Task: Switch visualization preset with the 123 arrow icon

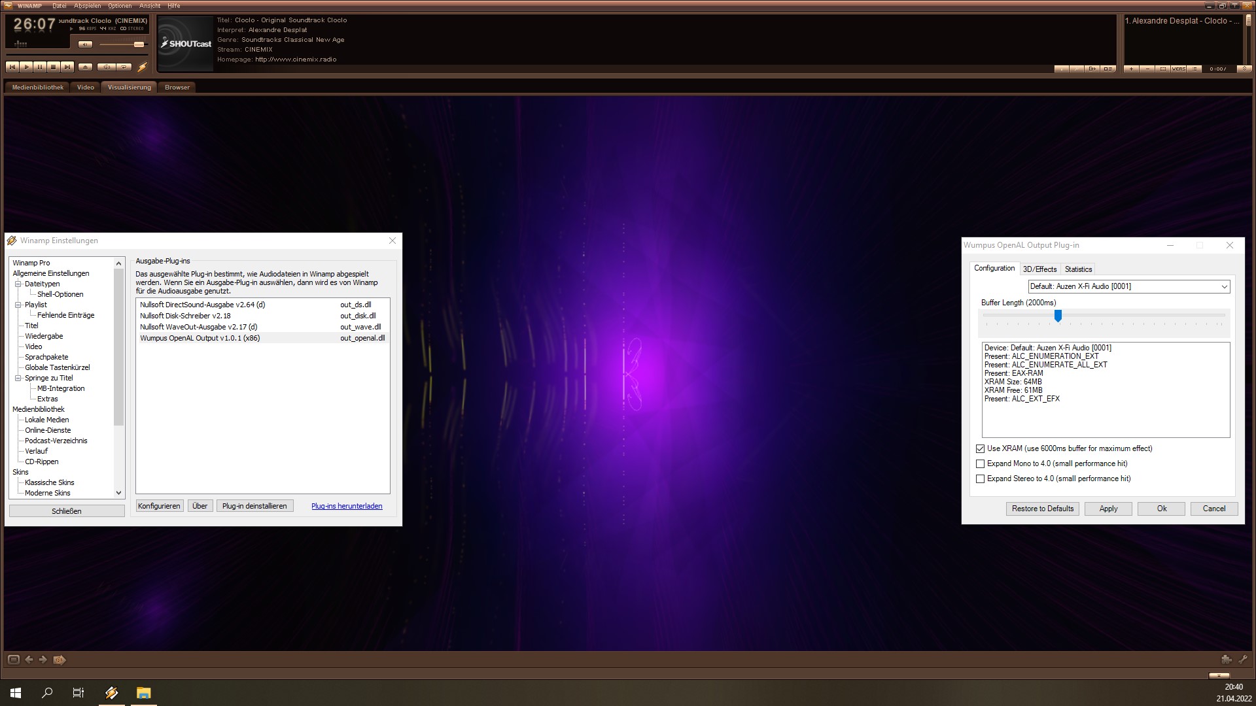Action: click(x=59, y=660)
